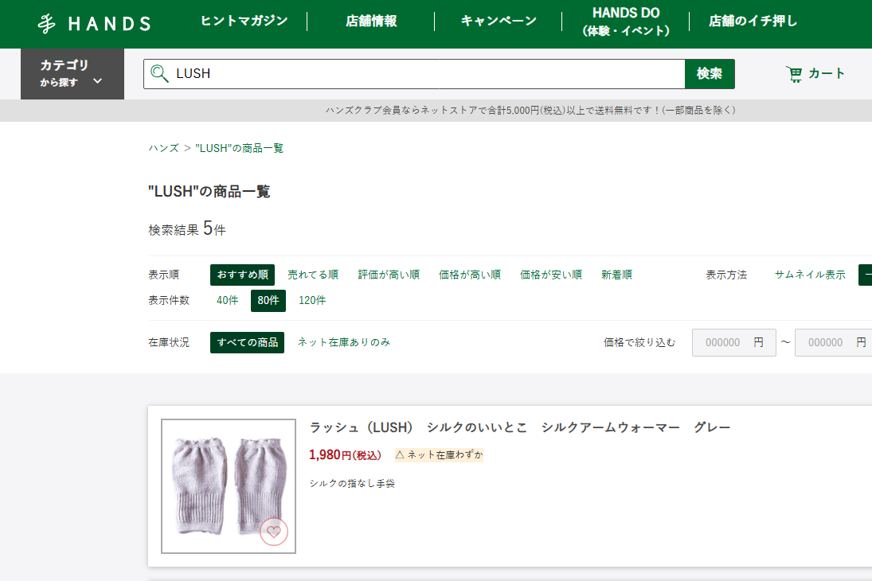Sort by 評価が高い順
The height and width of the screenshot is (581, 872).
(x=389, y=275)
